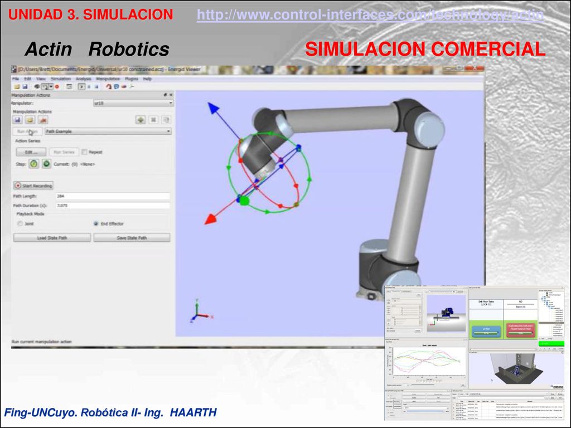The height and width of the screenshot is (428, 571).
Task: Open a file with the top toolbar folder icon
Action: (x=17, y=86)
